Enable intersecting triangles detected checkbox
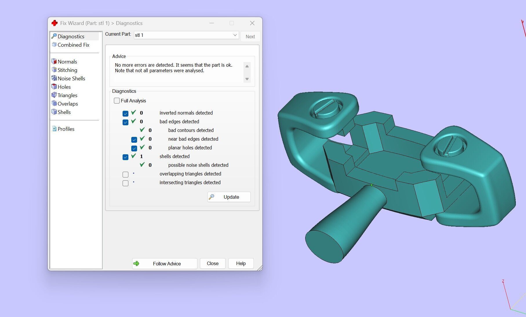Viewport: 526px width, 317px height. pos(125,183)
